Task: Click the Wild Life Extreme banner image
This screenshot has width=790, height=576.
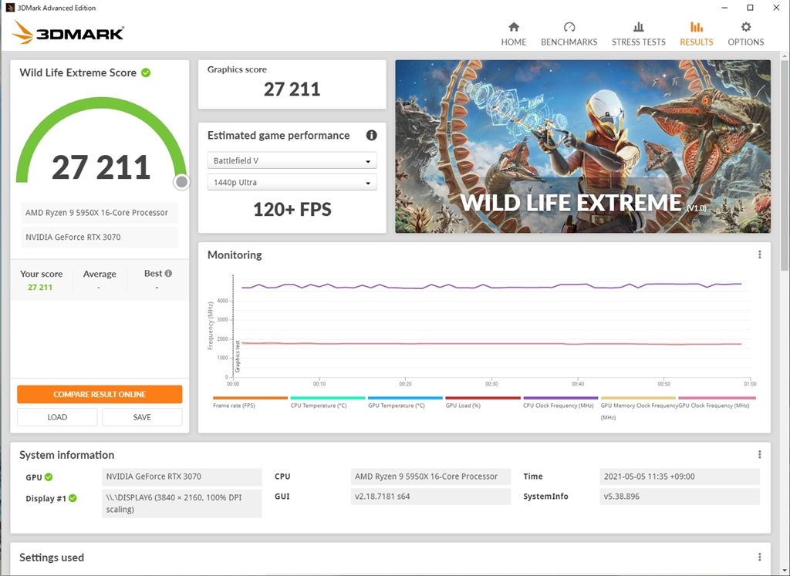Action: point(583,147)
